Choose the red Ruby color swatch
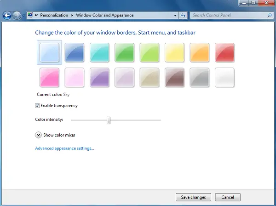The image size is (276, 206). click(224, 52)
